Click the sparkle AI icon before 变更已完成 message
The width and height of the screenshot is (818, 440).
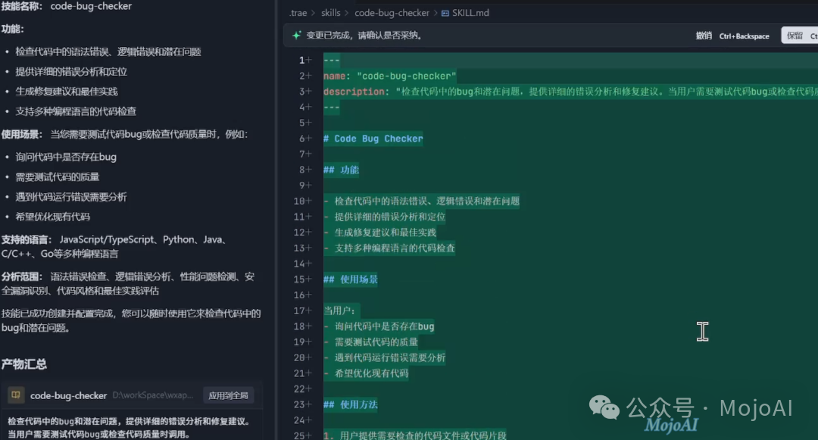click(x=296, y=36)
